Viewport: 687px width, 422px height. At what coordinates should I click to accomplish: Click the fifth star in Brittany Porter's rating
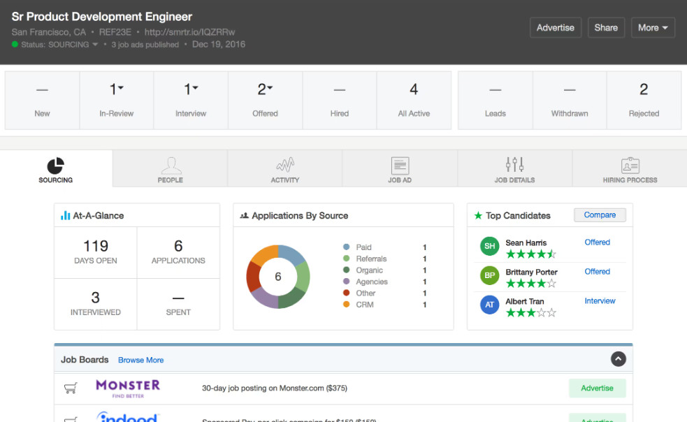550,283
